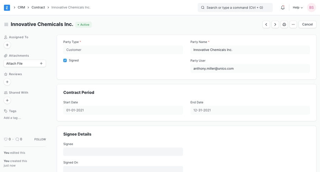Share document using Shared With plus

point(7,101)
